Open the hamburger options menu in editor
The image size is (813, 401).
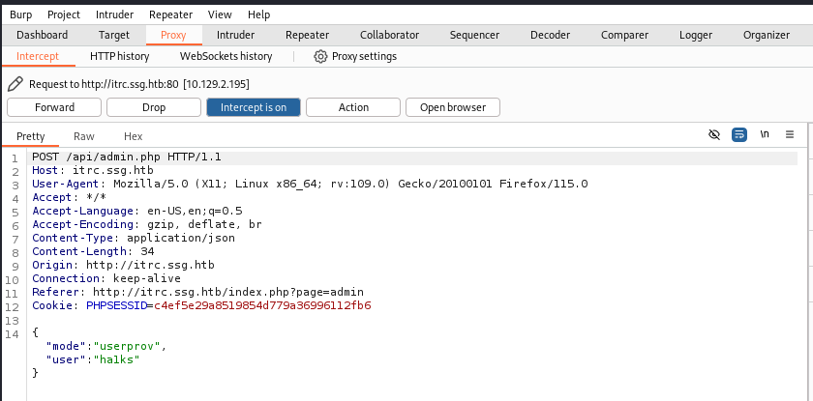(x=790, y=134)
